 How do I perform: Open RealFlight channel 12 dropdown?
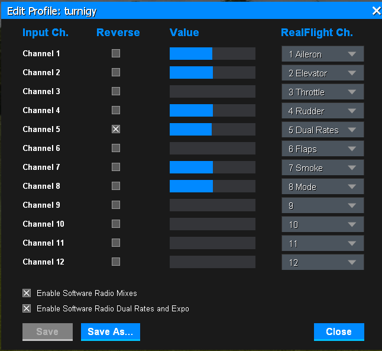(322, 262)
